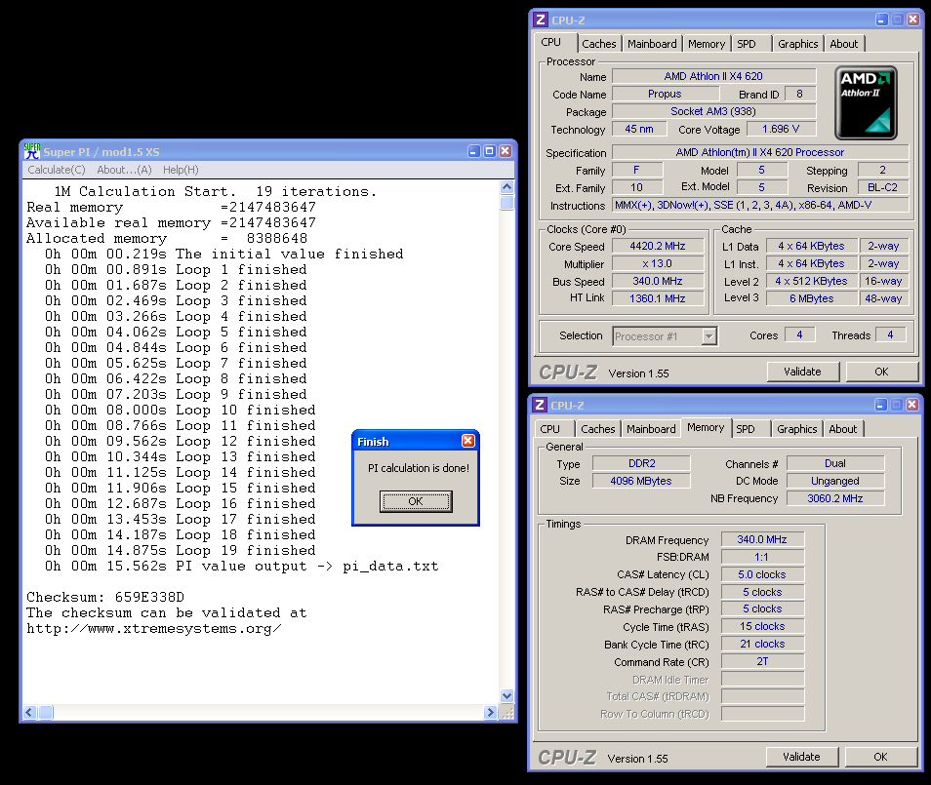This screenshot has width=931, height=785.
Task: Switch to About tab in upper CPU-Z window
Action: click(844, 44)
